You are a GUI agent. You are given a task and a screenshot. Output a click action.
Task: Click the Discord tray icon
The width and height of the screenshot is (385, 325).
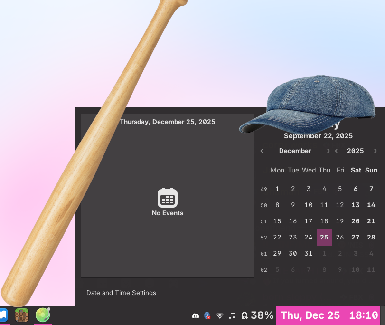(x=195, y=315)
